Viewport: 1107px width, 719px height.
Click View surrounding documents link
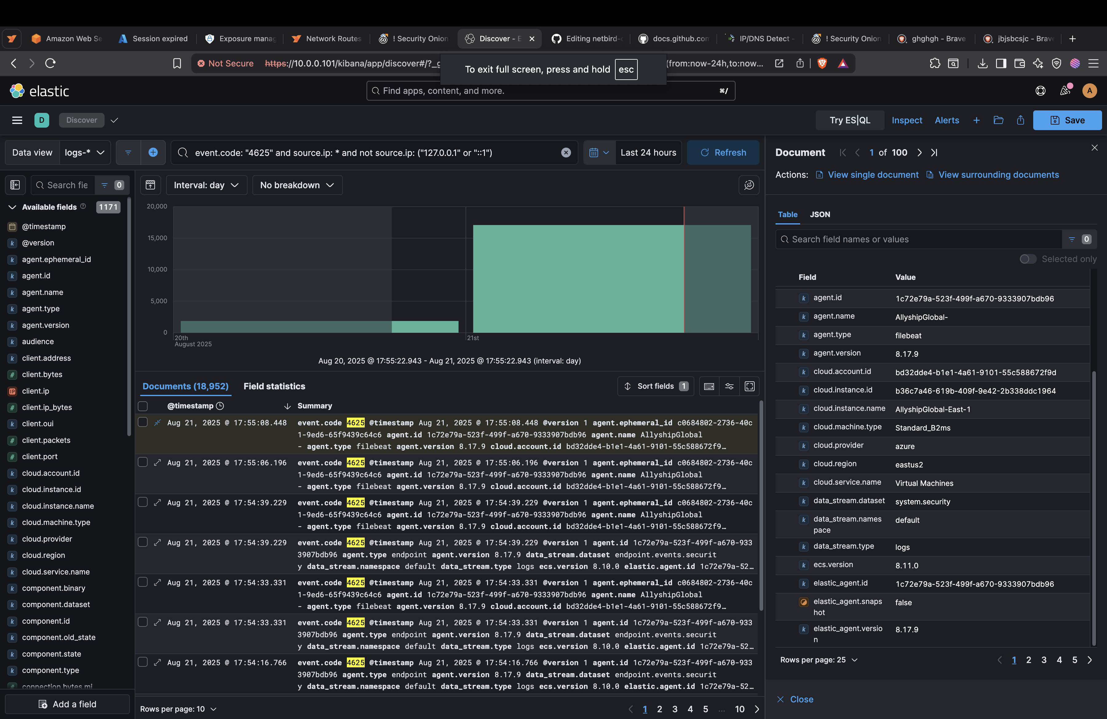tap(998, 175)
